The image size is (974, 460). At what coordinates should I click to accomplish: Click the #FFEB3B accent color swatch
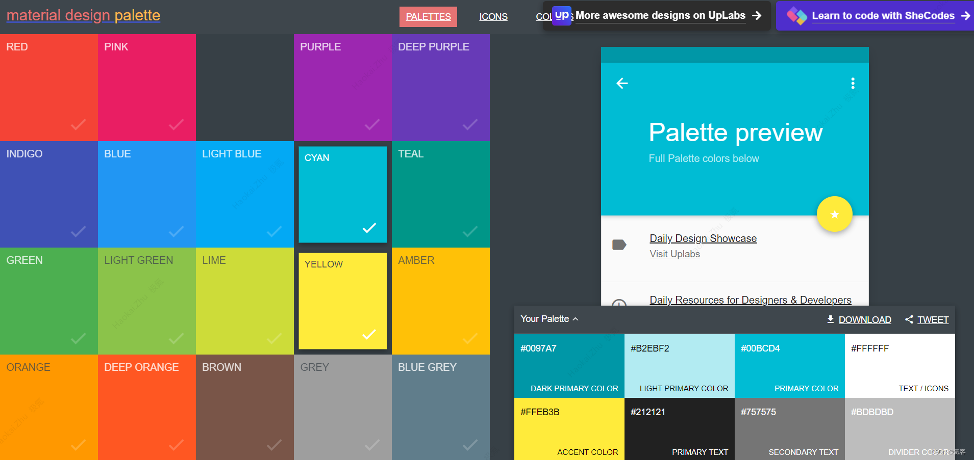[569, 429]
